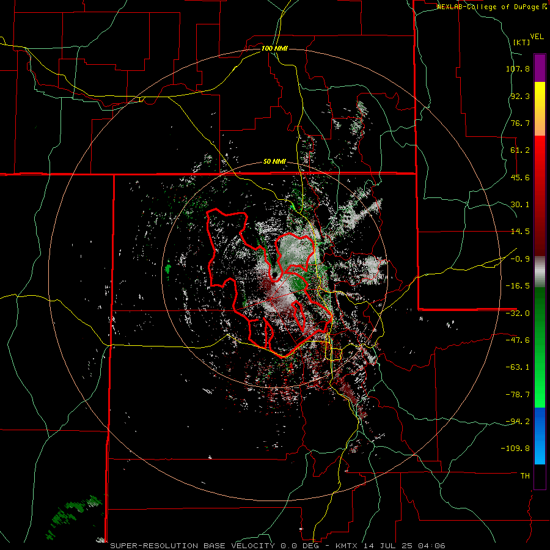The width and height of the screenshot is (550, 550).
Task: Click the 14.5 velocity scale value
Action: [520, 232]
